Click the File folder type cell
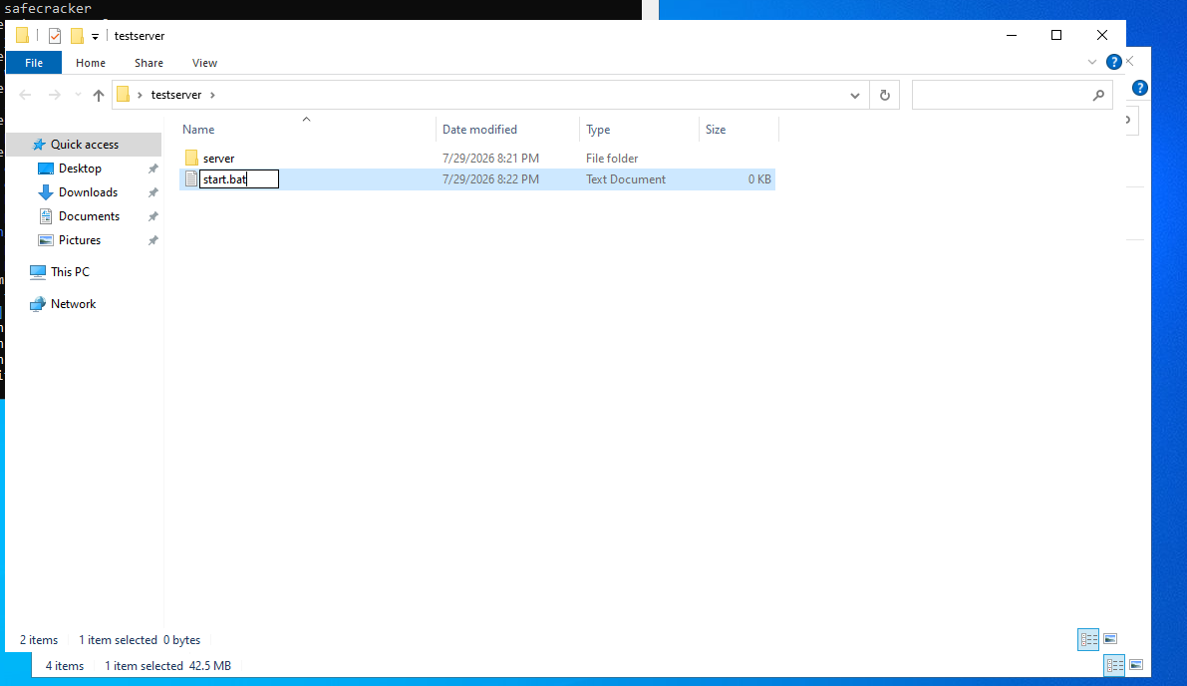Viewport: 1187px width, 686px height. pos(612,159)
